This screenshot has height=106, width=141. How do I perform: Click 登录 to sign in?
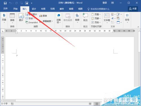tap(105, 3)
